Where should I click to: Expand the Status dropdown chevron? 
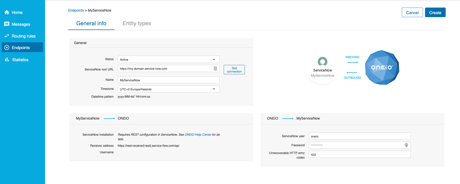(214, 59)
